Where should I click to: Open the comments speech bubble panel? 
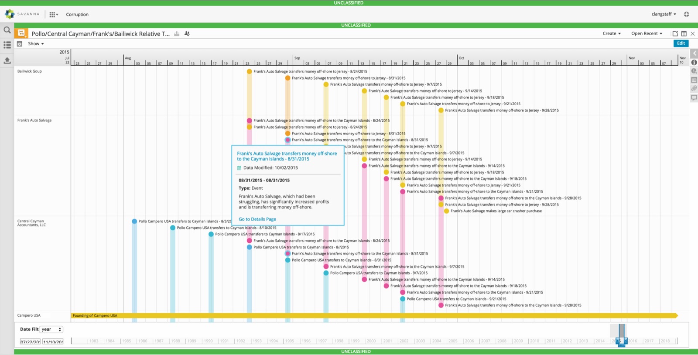[x=694, y=98]
